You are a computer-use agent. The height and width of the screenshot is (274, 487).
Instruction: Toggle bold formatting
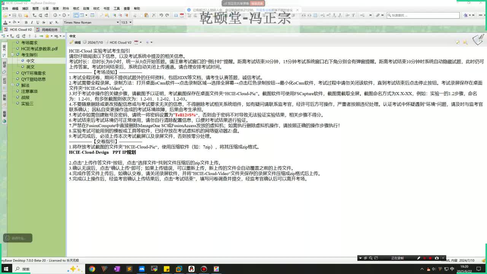coord(26,22)
